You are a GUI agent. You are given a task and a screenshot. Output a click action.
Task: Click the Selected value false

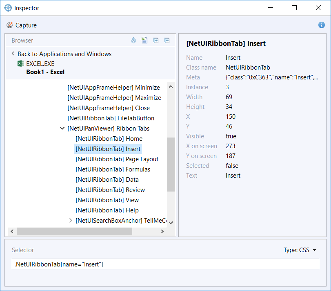(232, 166)
